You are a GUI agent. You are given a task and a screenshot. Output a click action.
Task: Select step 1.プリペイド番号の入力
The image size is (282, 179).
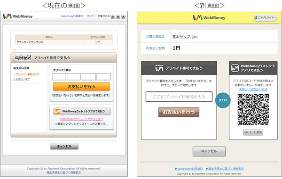coord(26,74)
